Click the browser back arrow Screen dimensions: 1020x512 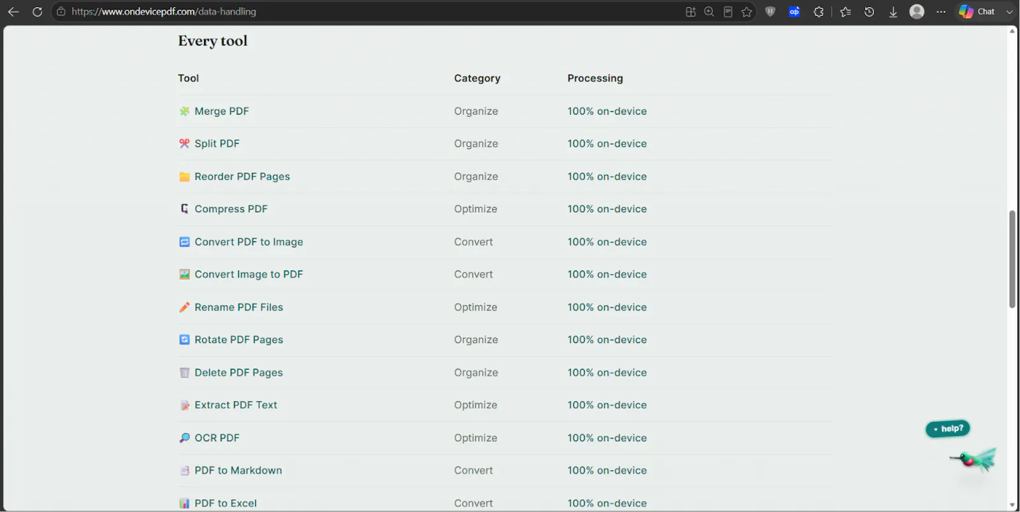[x=13, y=11]
